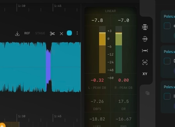Click the left channel level meter bar
Viewport: 175px width, 127px height.
(102, 50)
